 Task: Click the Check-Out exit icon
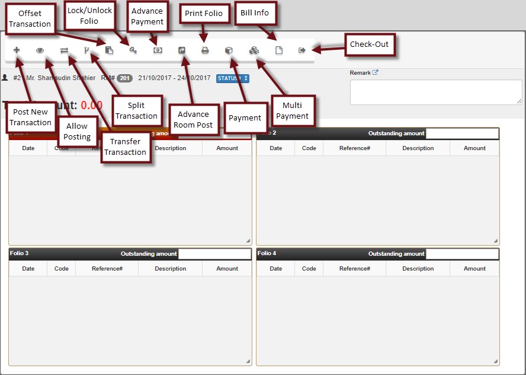(x=302, y=50)
